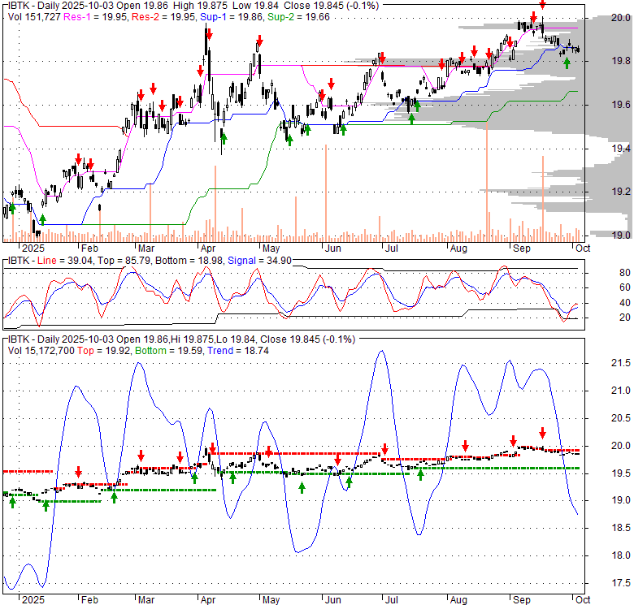The width and height of the screenshot is (634, 605).
Task: Click the green arrow below the April low
Action: 224,137
